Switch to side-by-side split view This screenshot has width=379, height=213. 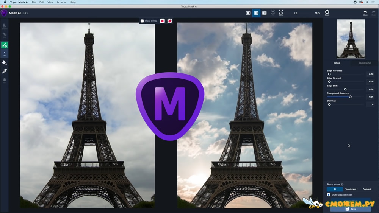click(x=256, y=13)
